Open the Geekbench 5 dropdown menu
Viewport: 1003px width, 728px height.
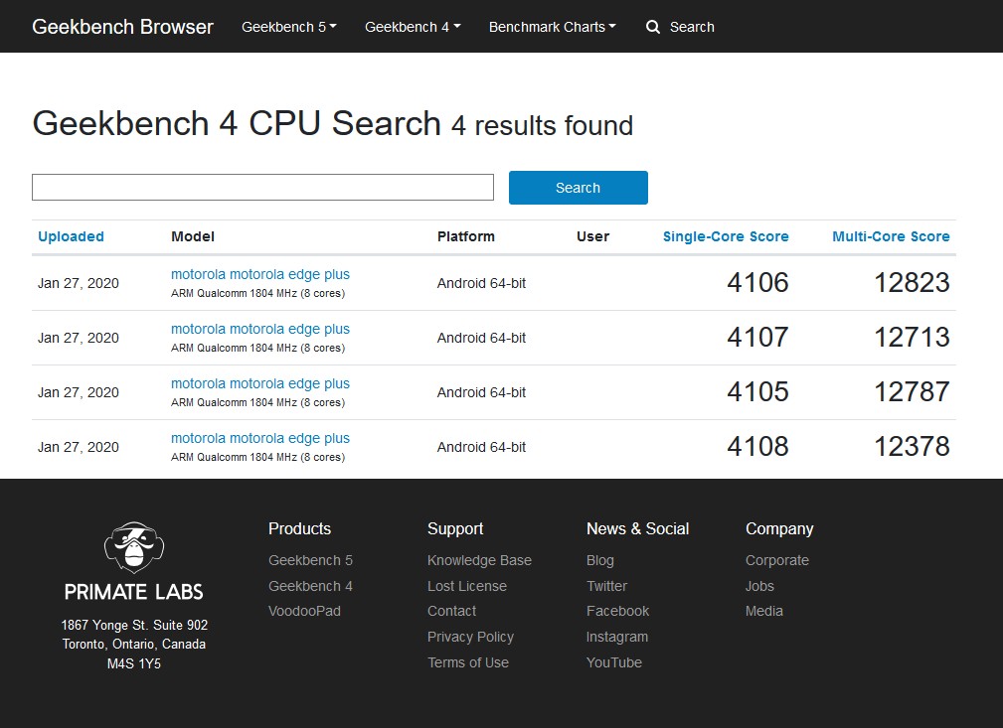click(x=288, y=27)
